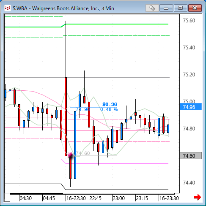
Task: Click the 16-22:30 time axis label
Action: [x=76, y=198]
